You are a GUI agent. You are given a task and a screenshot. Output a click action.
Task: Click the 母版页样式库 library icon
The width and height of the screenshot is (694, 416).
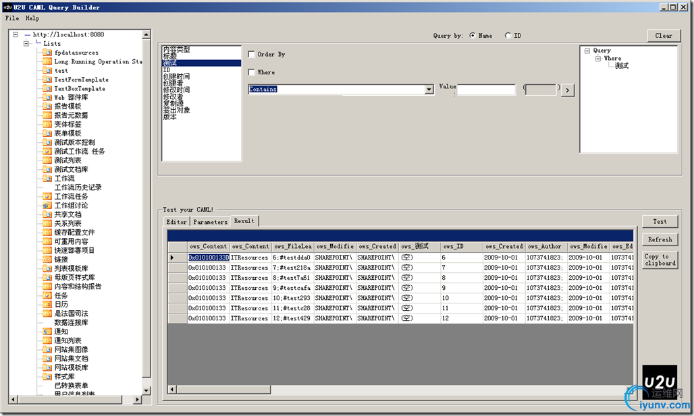pyautogui.click(x=47, y=277)
